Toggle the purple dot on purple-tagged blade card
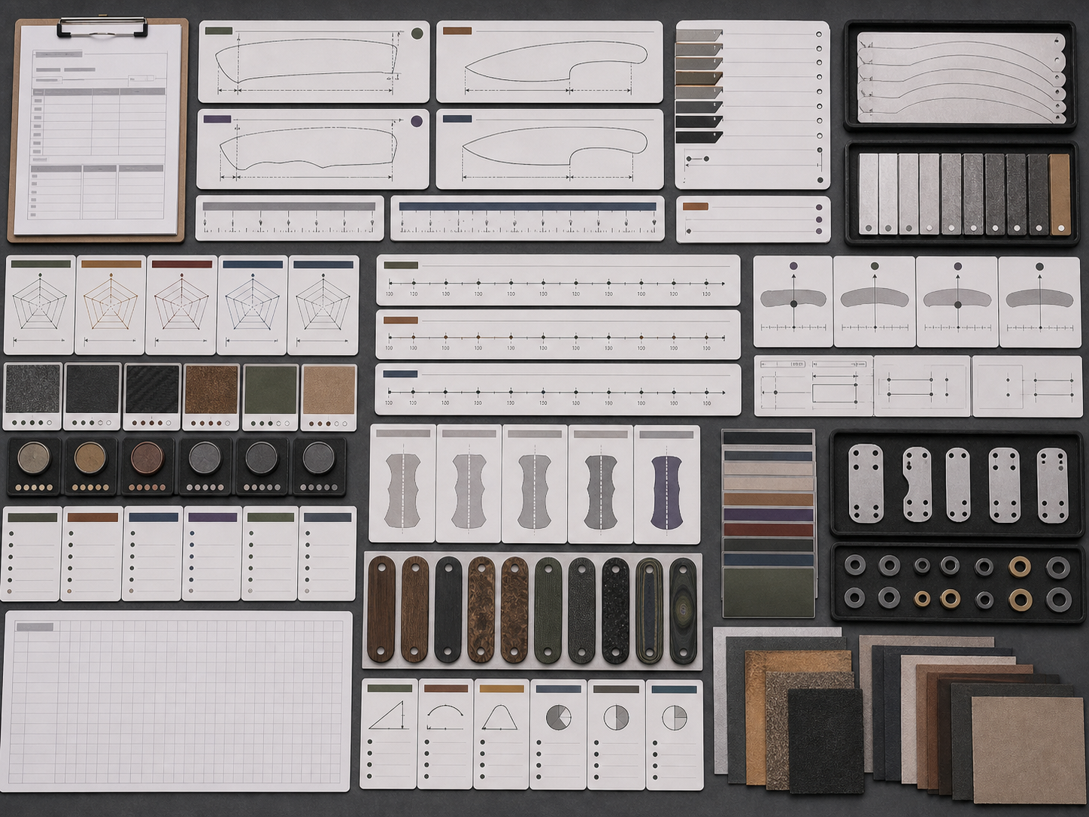This screenshot has width=1089, height=817. 416,121
